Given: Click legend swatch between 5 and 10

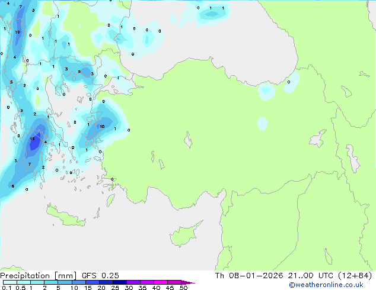Looking at the screenshot, I should coord(65,282).
